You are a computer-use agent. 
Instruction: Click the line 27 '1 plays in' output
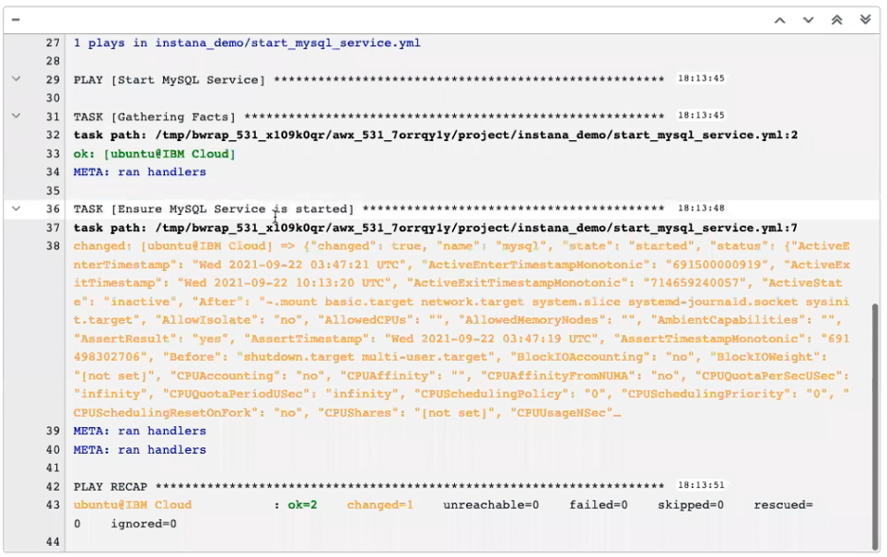pyautogui.click(x=246, y=43)
